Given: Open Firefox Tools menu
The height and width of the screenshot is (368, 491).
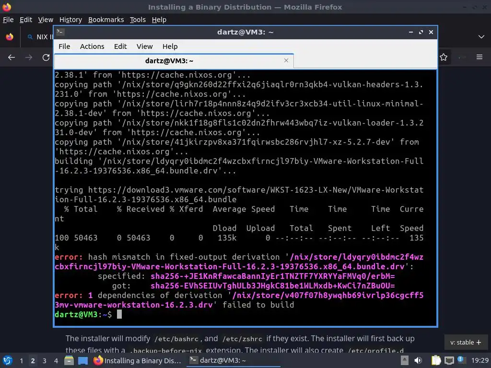Looking at the screenshot, I should tap(138, 20).
